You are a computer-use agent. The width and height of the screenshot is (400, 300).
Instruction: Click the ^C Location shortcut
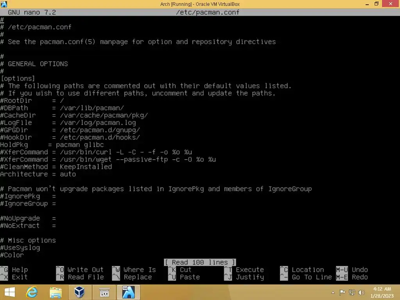click(302, 270)
